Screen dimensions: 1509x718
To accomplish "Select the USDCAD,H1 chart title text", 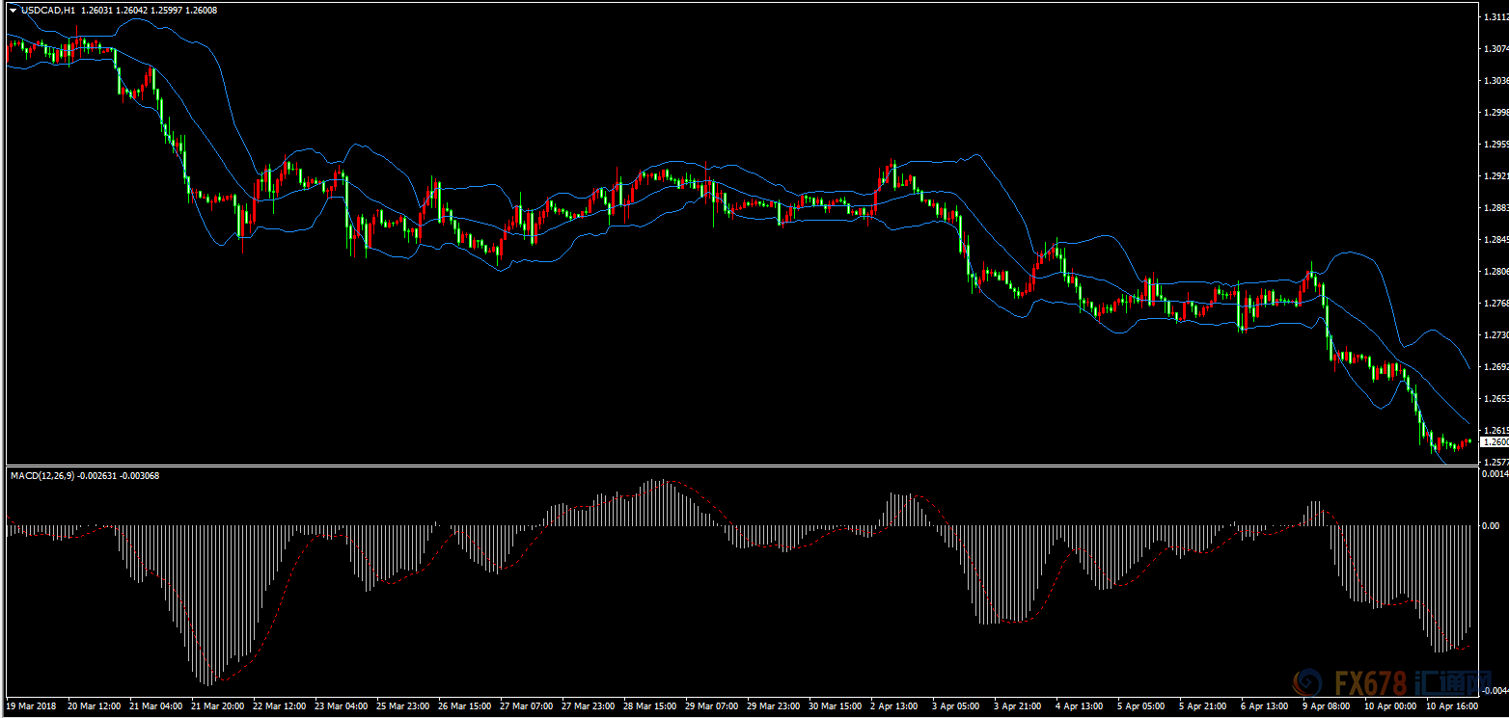I will [49, 11].
